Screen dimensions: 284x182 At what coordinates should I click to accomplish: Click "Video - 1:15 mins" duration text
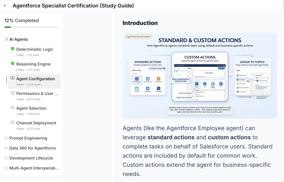[28, 55]
